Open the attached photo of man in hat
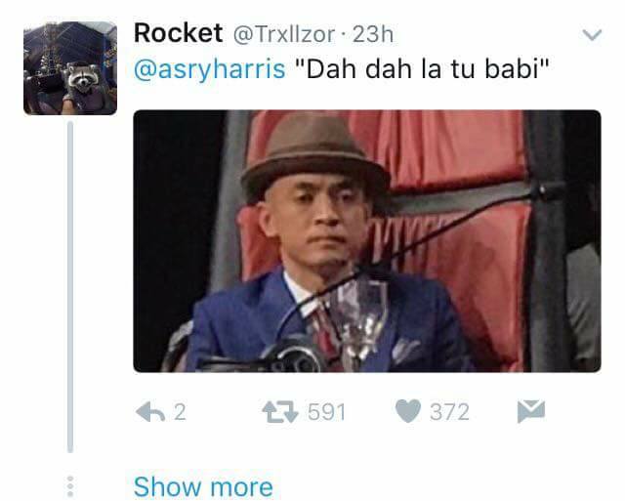The image size is (625, 501). [x=367, y=241]
